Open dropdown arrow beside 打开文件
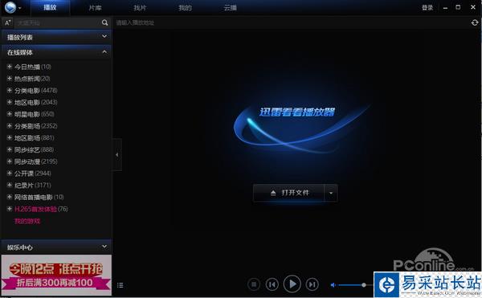482x298 pixels. point(331,193)
